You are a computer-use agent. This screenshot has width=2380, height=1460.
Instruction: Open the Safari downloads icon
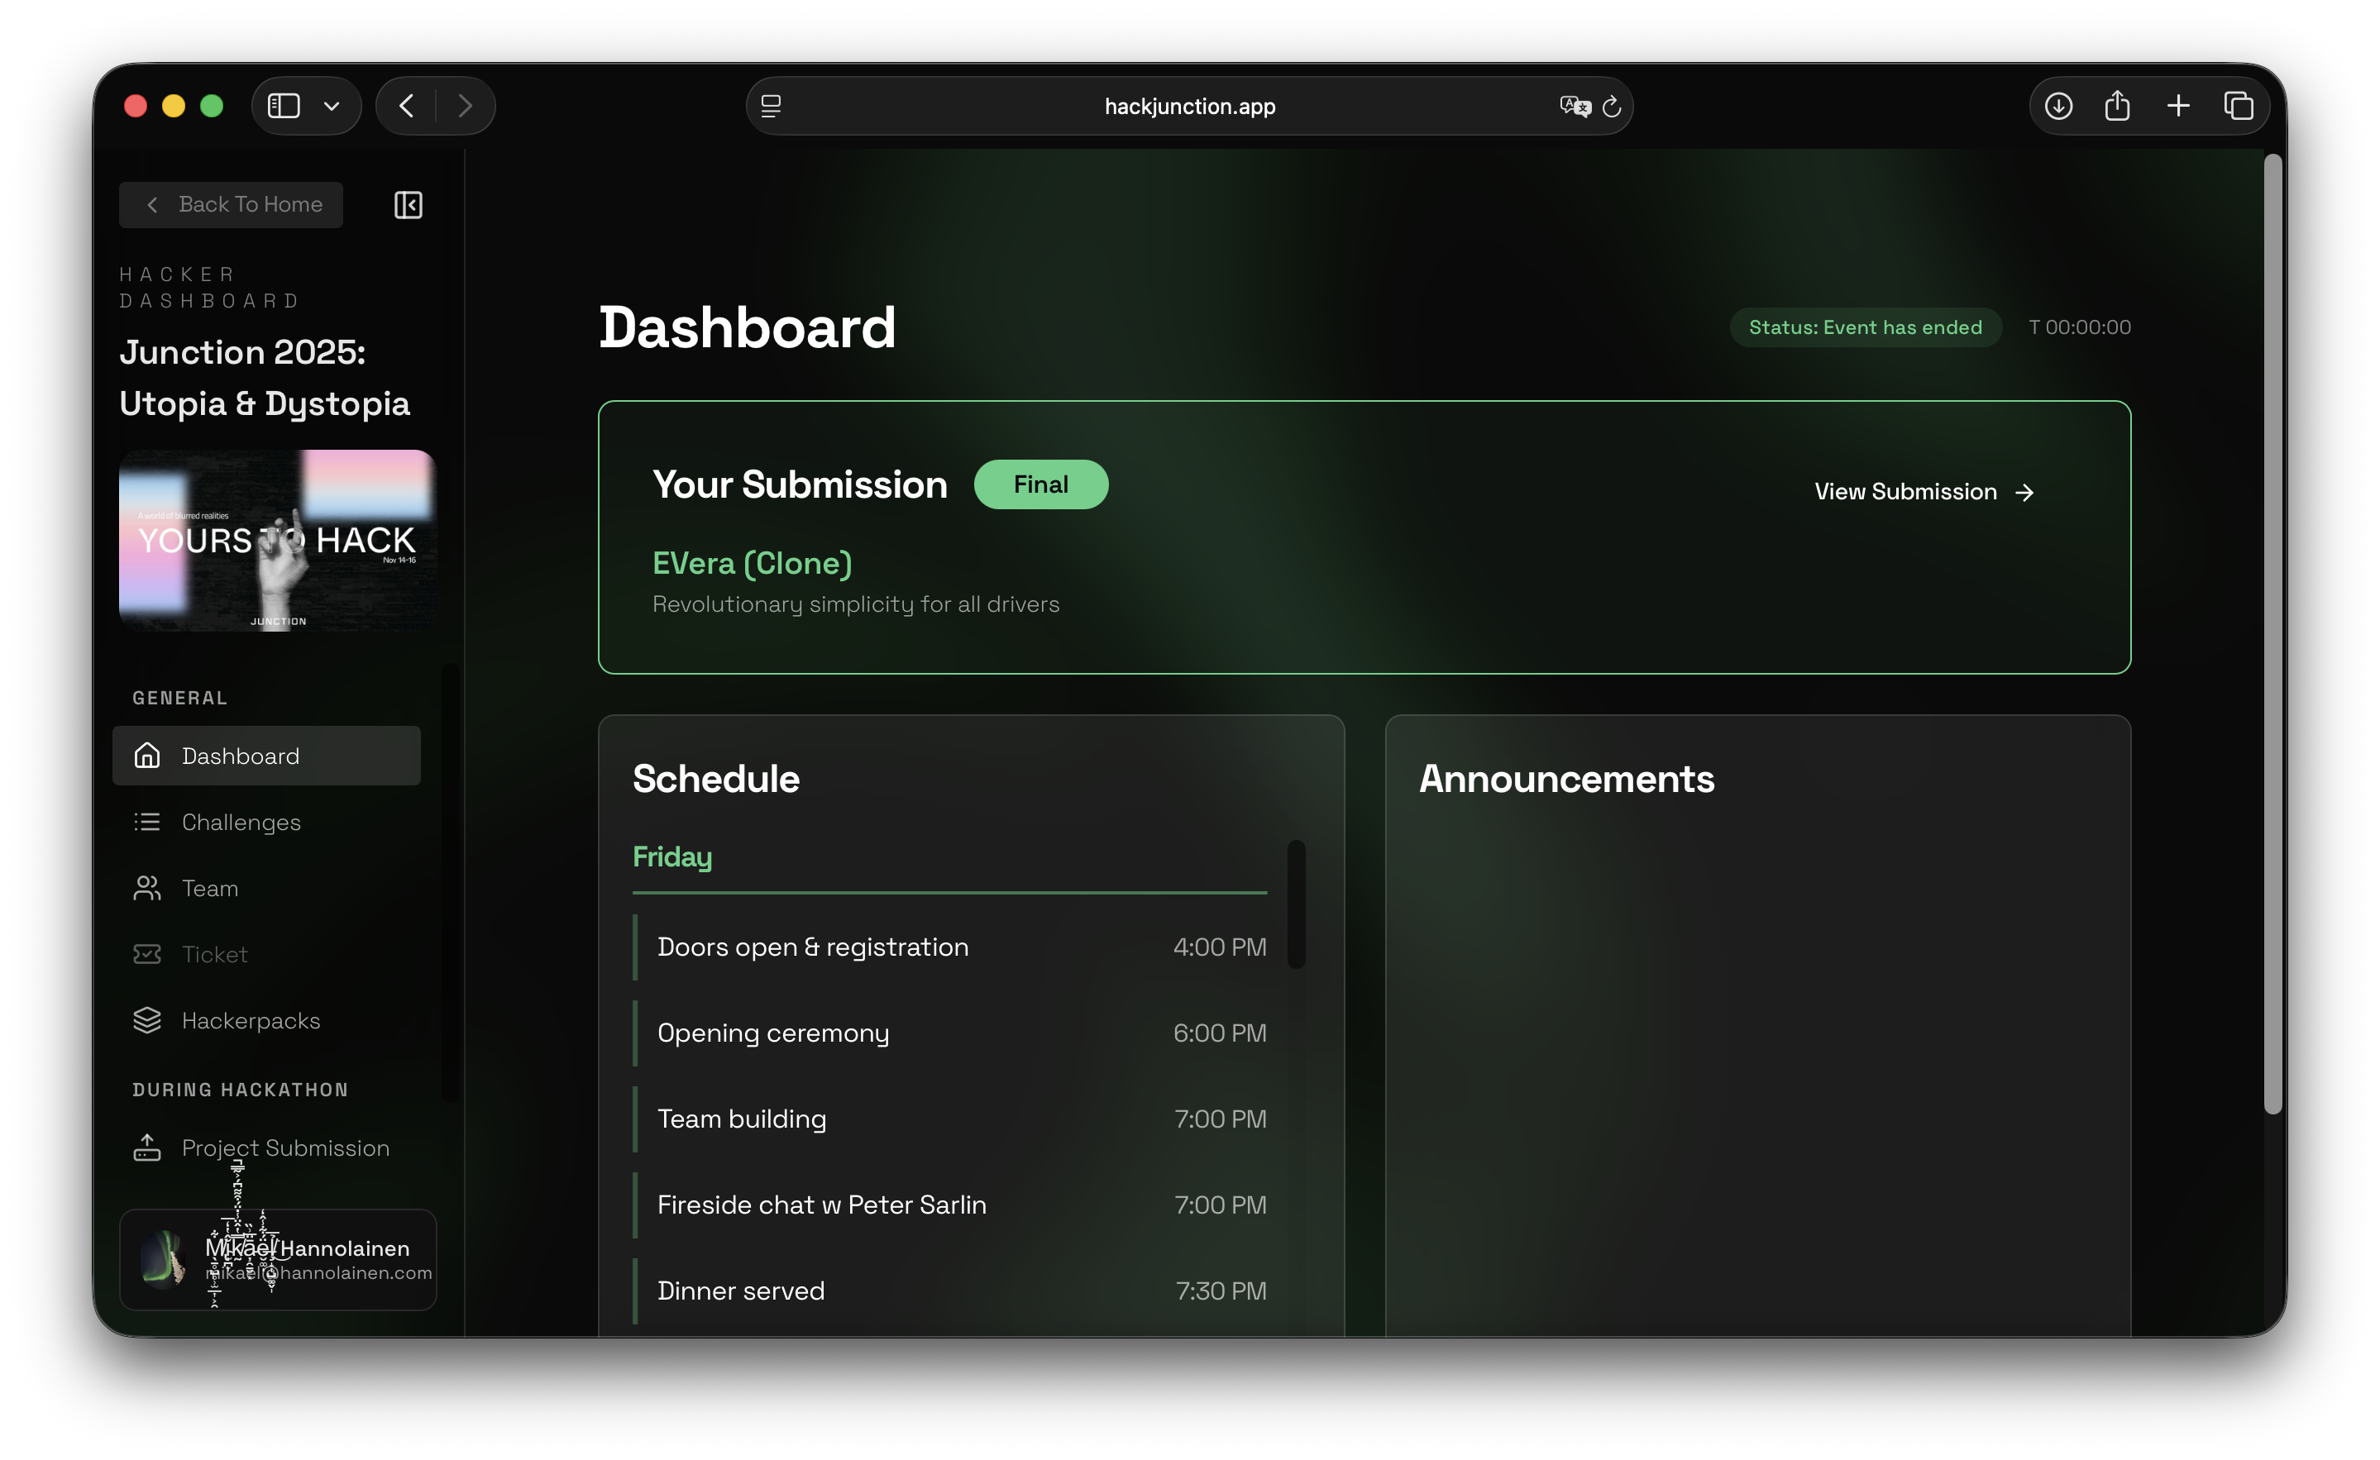2058,105
